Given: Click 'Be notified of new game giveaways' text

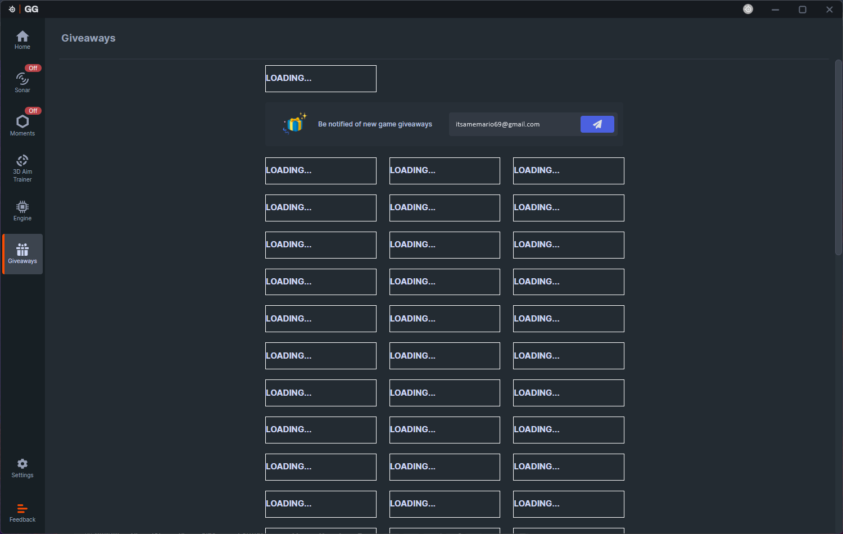Looking at the screenshot, I should click(375, 124).
